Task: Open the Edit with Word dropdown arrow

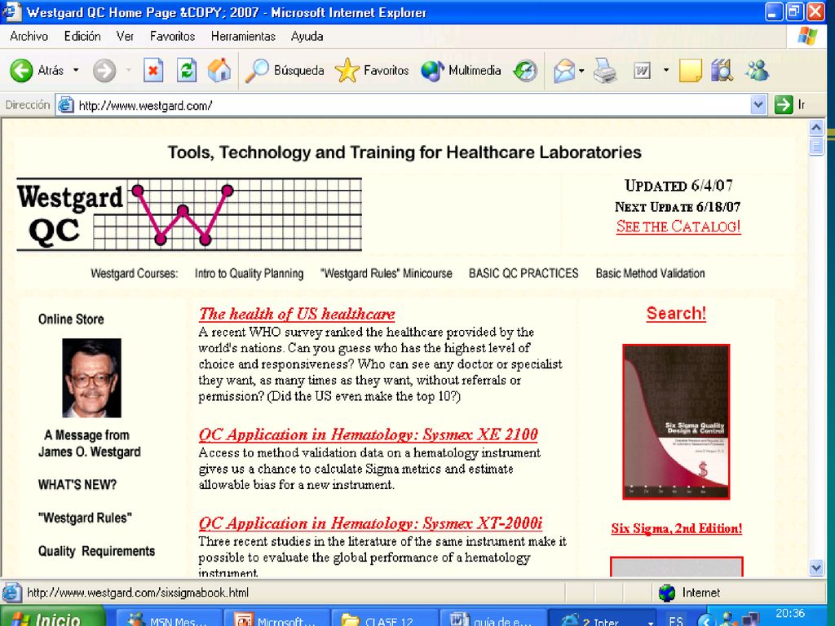Action: (x=665, y=70)
